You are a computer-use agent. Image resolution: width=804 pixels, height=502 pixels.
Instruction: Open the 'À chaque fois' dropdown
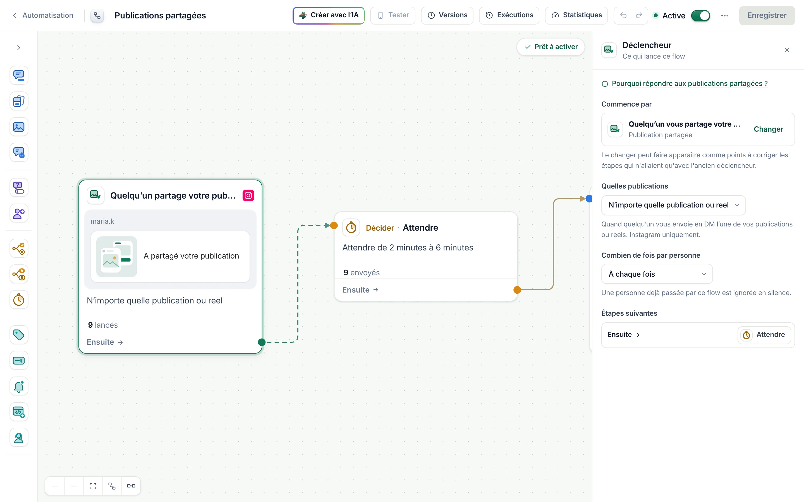point(657,274)
